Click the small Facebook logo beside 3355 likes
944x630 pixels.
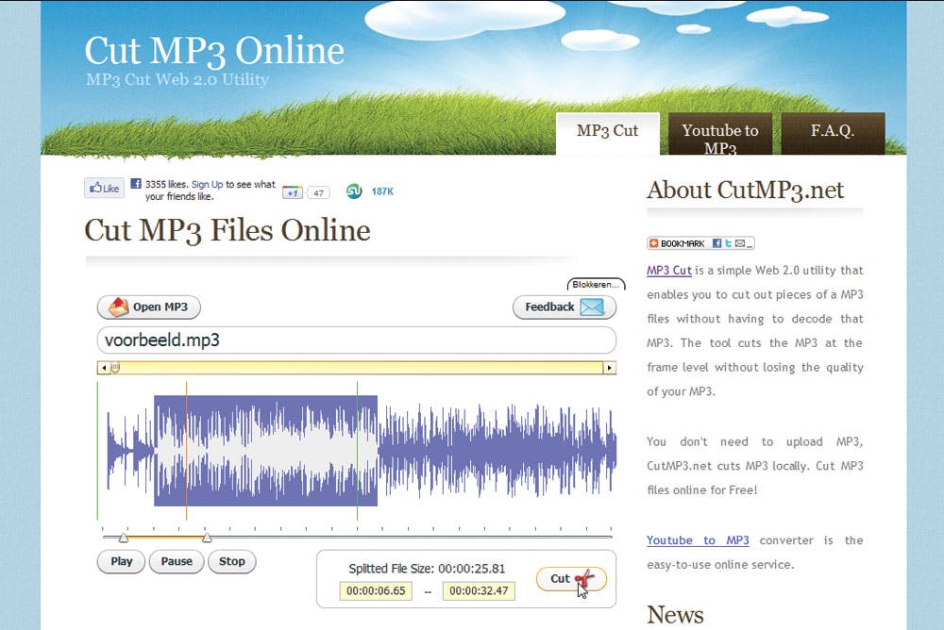tap(136, 184)
